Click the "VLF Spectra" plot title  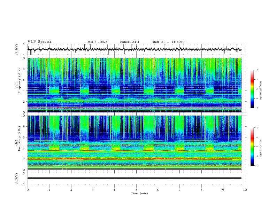[x=39, y=42]
